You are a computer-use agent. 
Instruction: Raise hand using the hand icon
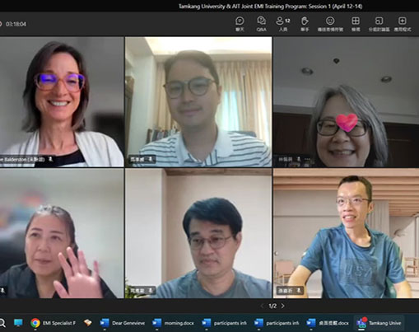(305, 24)
